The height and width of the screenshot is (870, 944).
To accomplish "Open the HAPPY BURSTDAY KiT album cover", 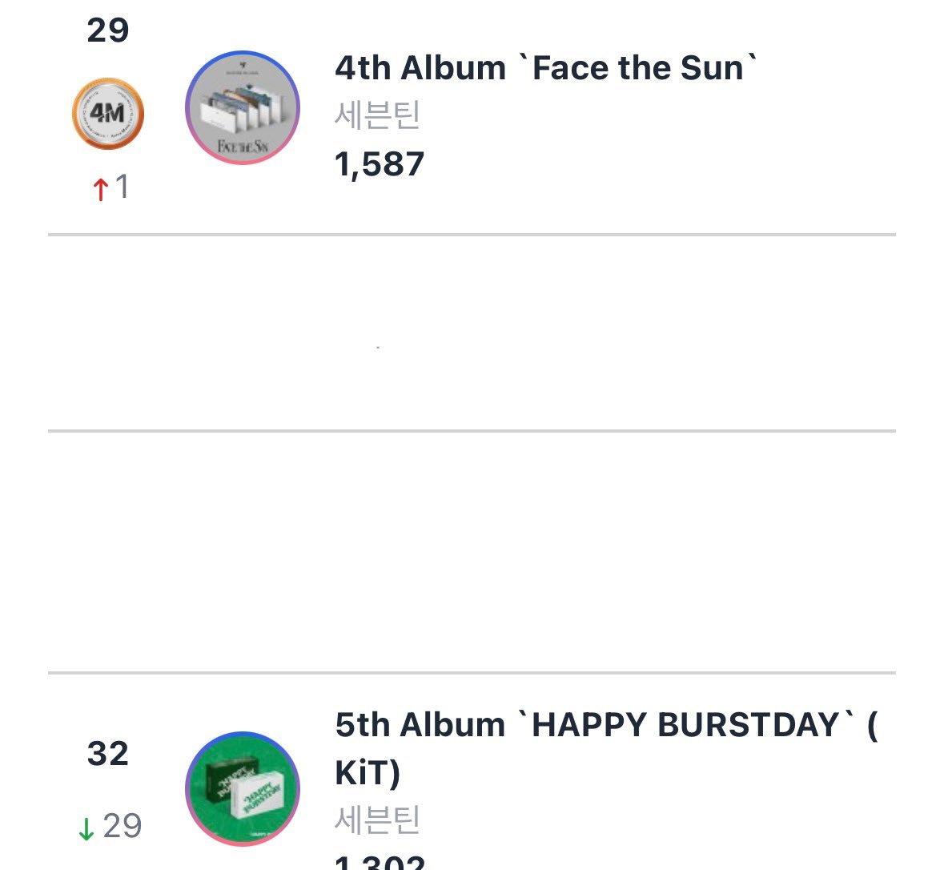I will tap(243, 788).
